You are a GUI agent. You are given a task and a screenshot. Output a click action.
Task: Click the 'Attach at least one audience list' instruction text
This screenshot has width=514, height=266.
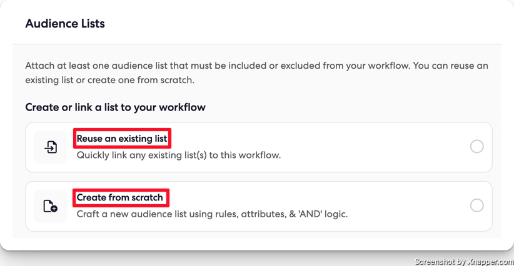[x=256, y=72]
